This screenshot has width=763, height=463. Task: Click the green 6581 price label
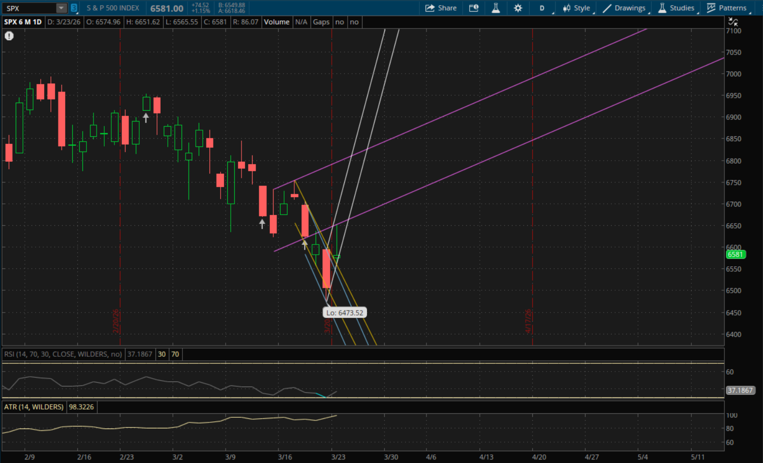coord(735,255)
